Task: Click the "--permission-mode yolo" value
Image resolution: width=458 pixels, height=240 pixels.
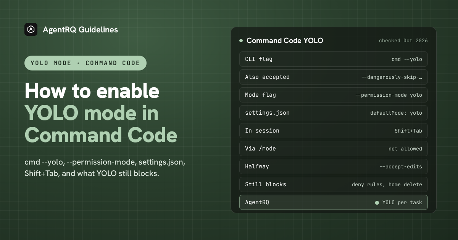Action: [389, 95]
